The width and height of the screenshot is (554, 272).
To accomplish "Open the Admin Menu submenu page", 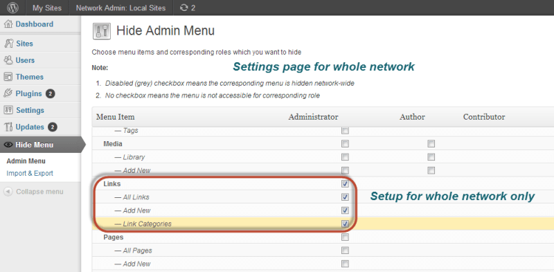I will (26, 161).
